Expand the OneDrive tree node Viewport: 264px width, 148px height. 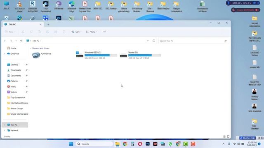[x=5, y=54]
